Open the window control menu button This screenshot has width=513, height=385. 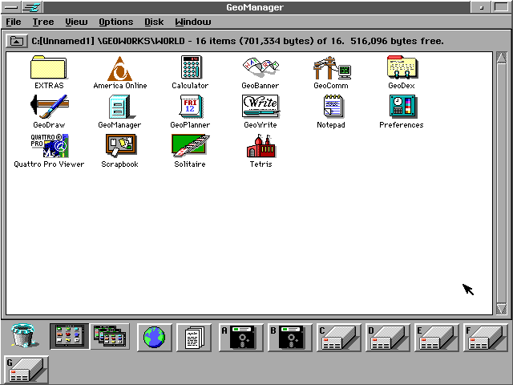(11, 7)
